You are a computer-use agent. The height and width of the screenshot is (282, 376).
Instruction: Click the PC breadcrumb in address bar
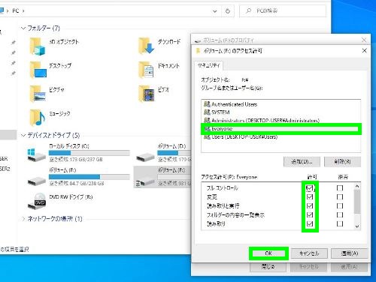coord(16,11)
